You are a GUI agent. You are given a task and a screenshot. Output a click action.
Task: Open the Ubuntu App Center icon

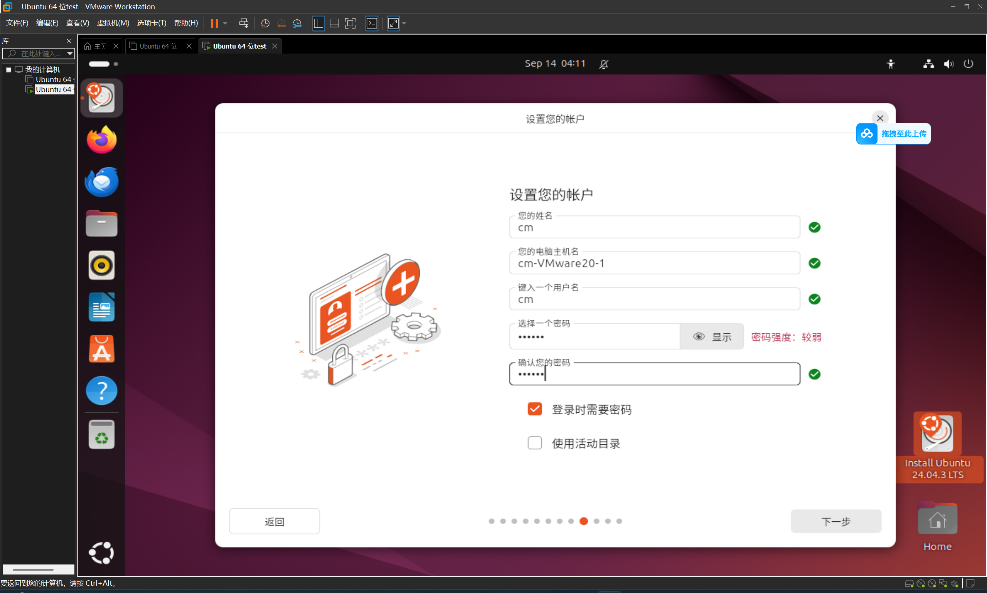101,349
